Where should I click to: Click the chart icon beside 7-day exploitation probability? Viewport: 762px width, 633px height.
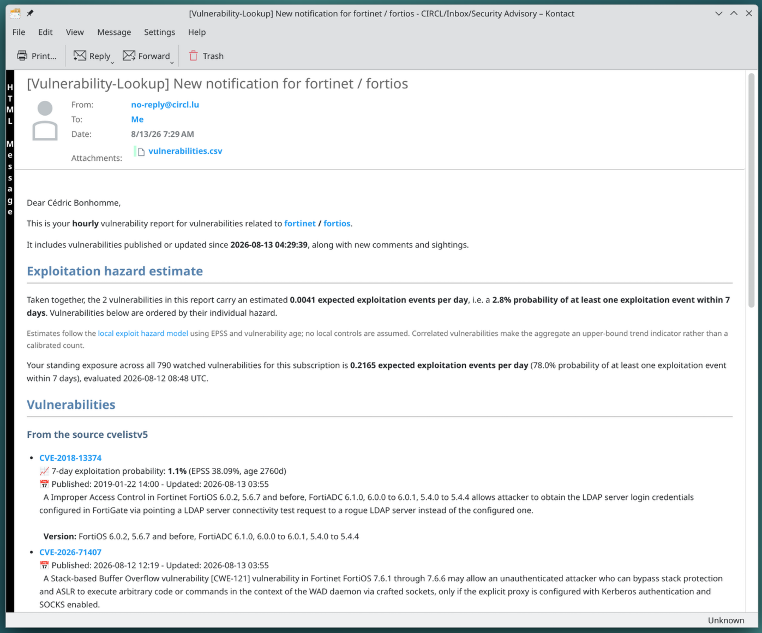point(44,471)
